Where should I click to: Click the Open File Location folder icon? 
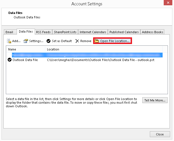(x=97, y=41)
